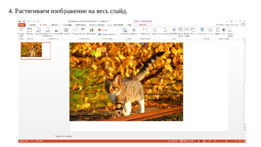Click the New Slide (Создать слайд) icon

(21, 30)
